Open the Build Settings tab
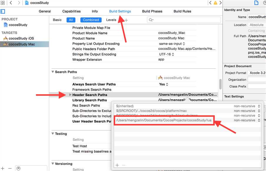266x171 pixels. [x=120, y=11]
